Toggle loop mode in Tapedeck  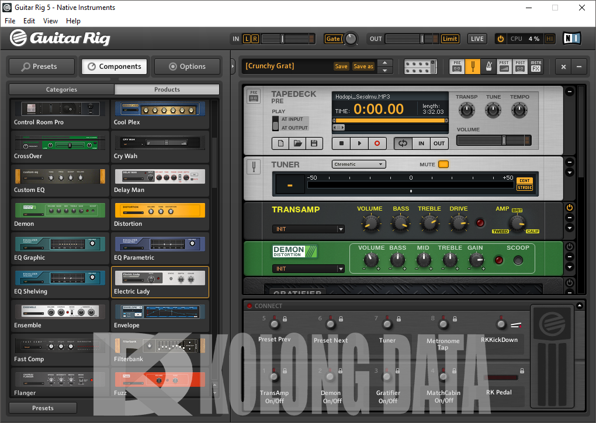click(x=403, y=144)
